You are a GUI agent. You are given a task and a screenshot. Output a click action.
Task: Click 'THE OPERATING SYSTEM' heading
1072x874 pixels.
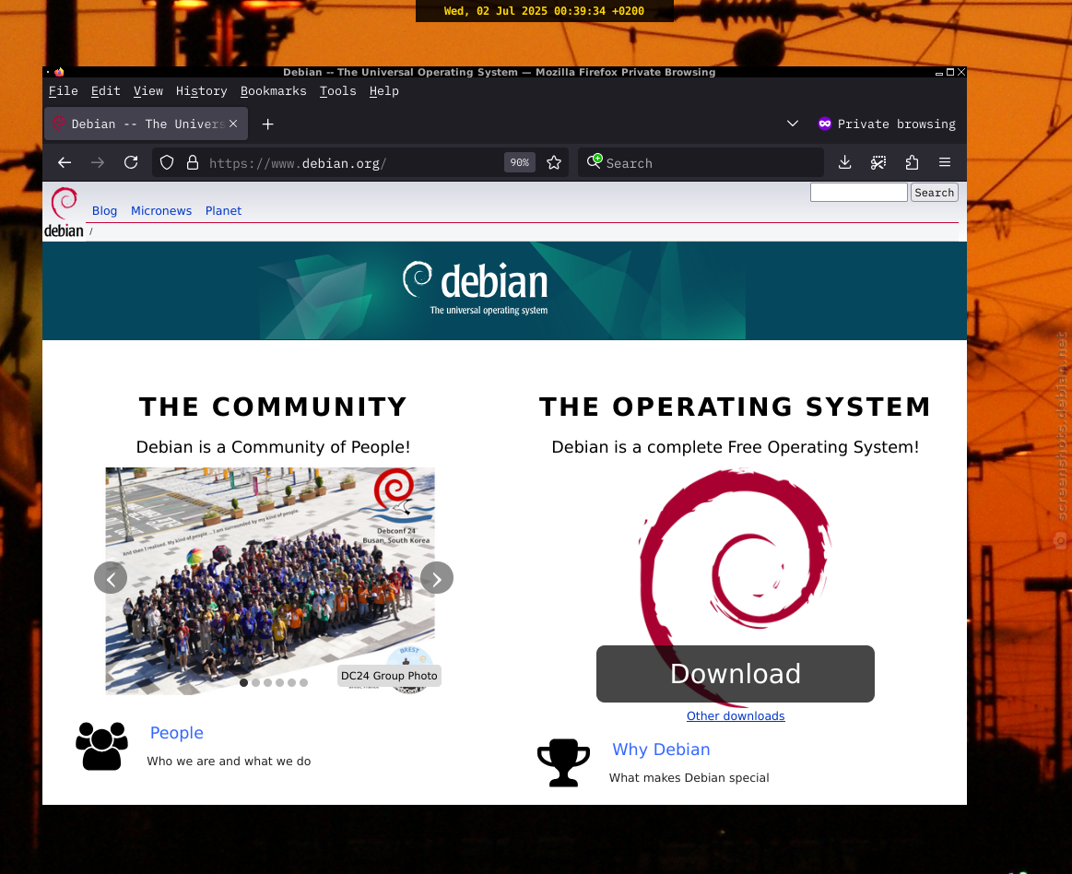[x=736, y=407]
